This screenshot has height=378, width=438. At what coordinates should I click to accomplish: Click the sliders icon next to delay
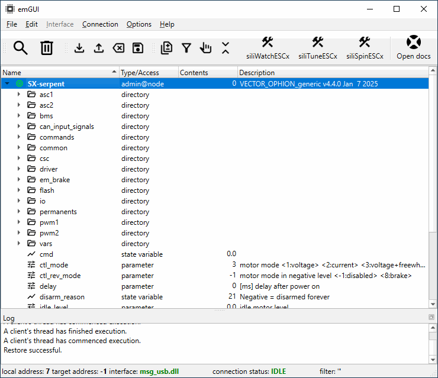(x=31, y=286)
